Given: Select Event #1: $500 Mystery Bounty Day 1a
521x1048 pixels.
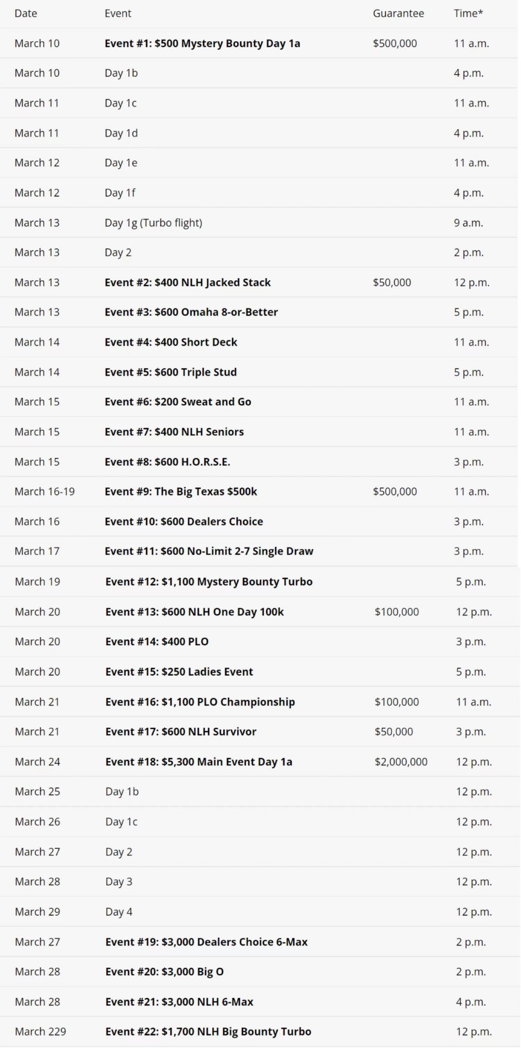Looking at the screenshot, I should (202, 43).
